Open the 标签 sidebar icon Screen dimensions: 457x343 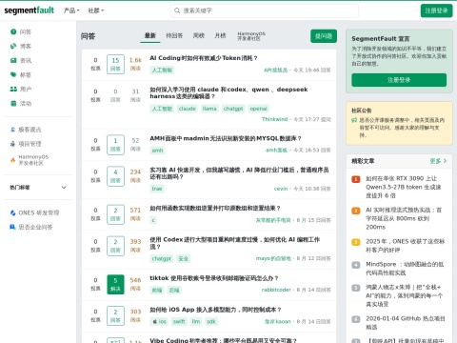point(13,74)
